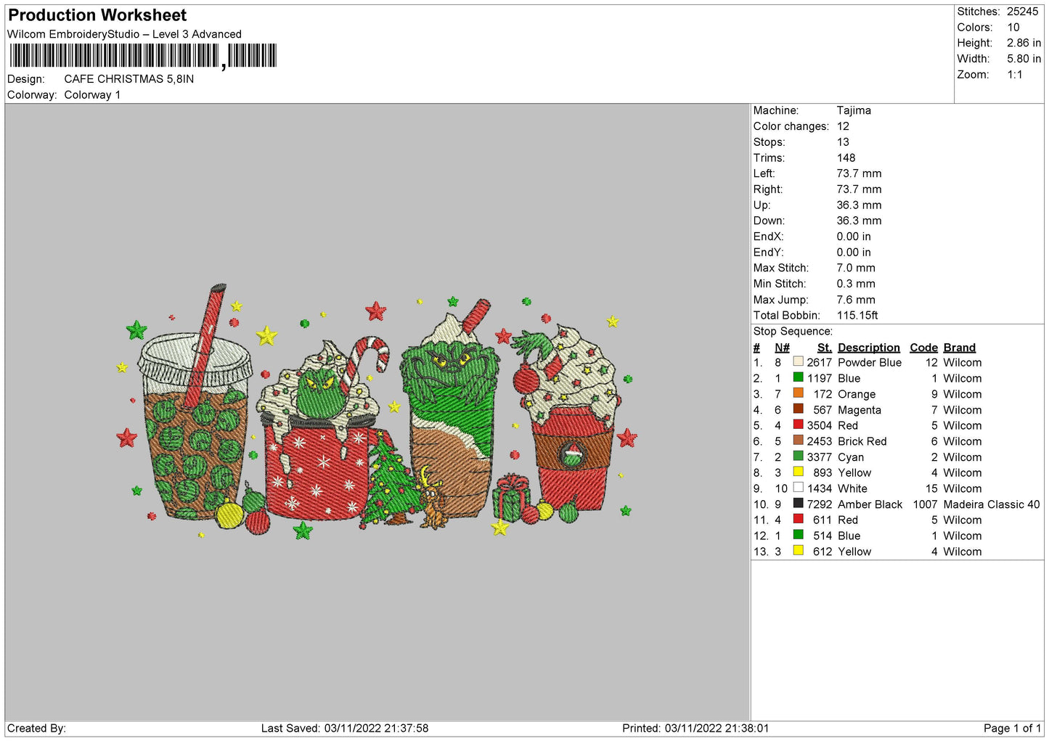Viewport: 1049px width, 741px height.
Task: Click the 'Magenta' description in stop 4
Action: coord(860,410)
